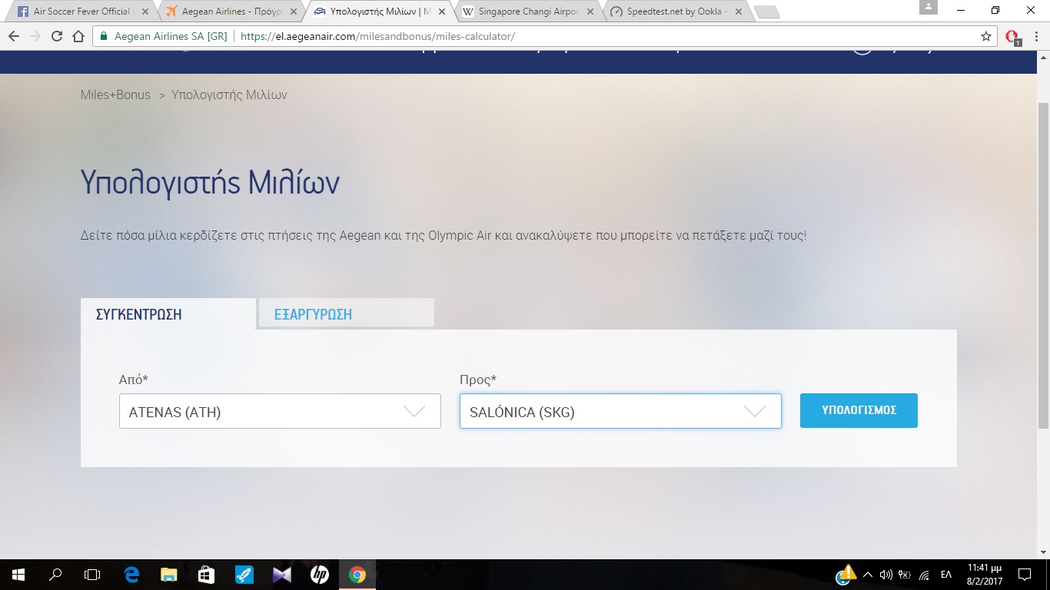Reload the page in Chrome
1050x590 pixels.
point(57,36)
